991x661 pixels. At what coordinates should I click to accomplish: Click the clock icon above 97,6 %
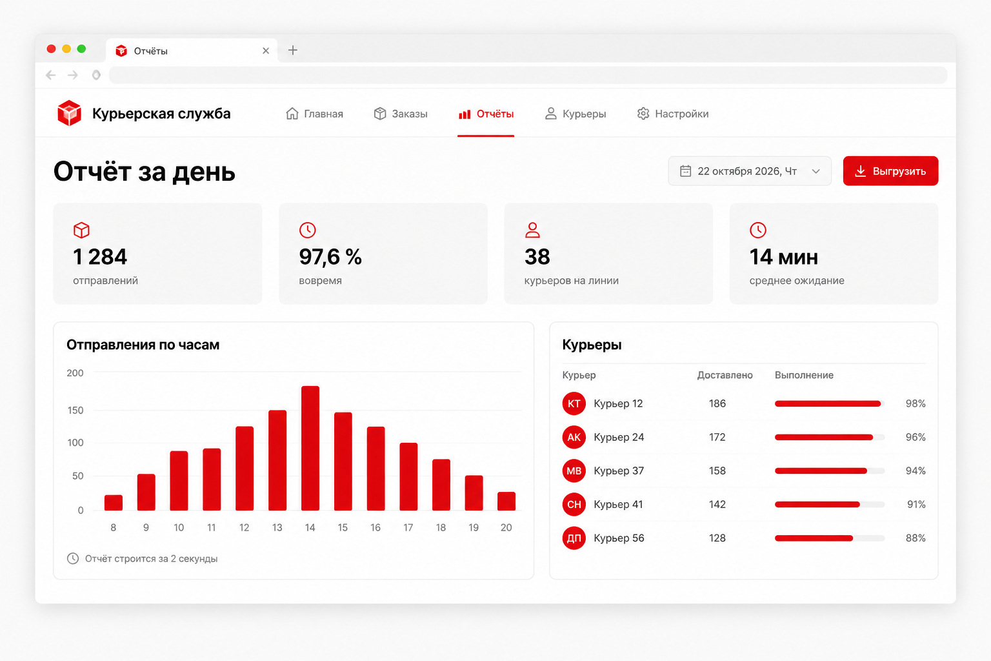coord(308,230)
